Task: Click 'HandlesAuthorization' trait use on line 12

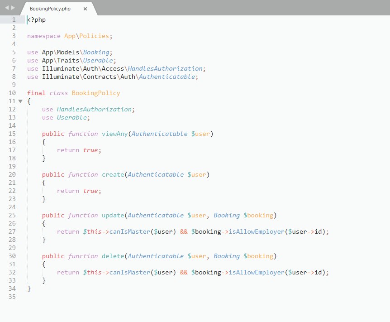Action: tap(94, 109)
